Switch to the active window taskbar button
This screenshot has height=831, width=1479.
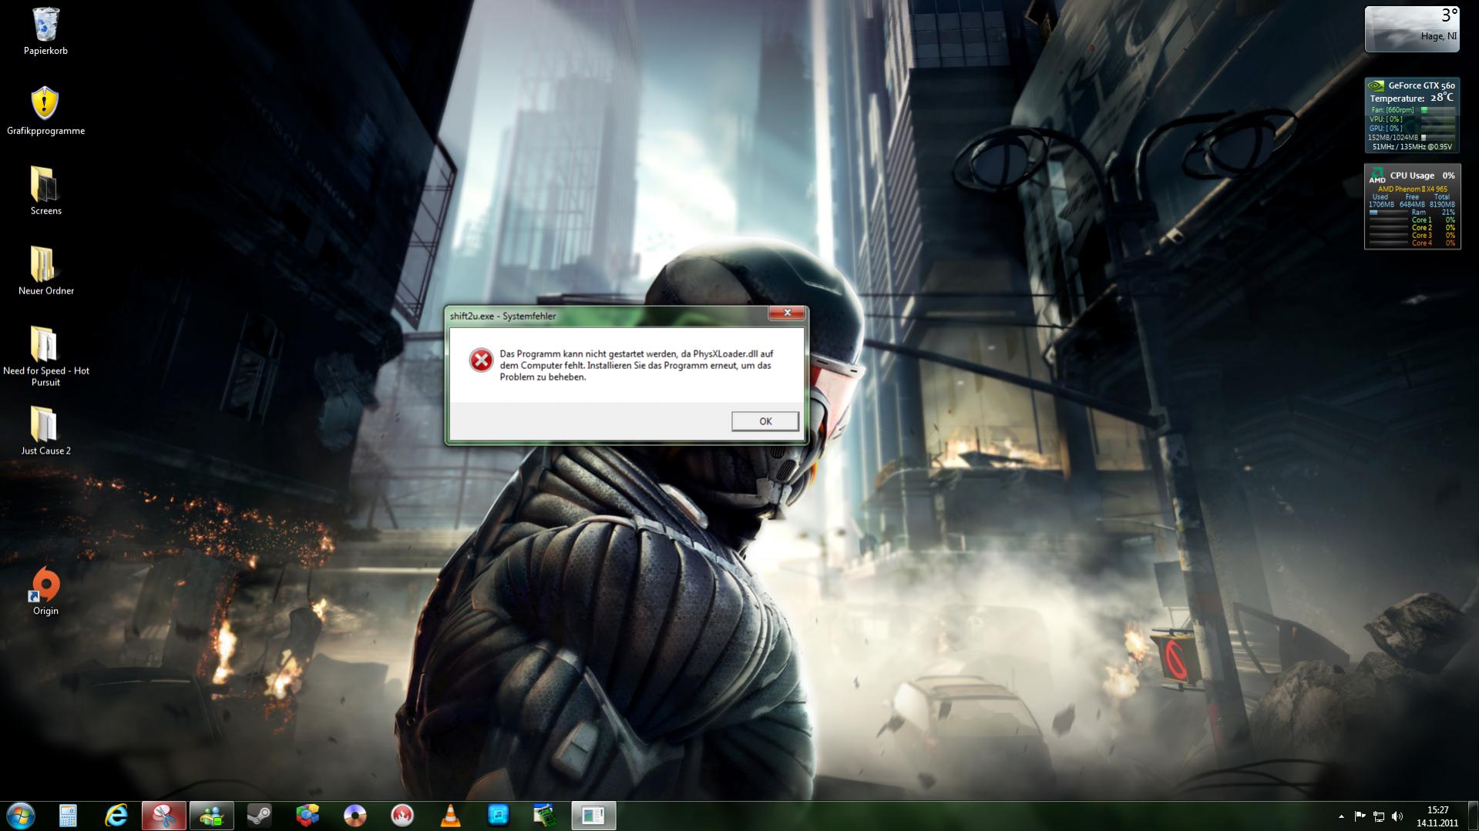click(593, 816)
